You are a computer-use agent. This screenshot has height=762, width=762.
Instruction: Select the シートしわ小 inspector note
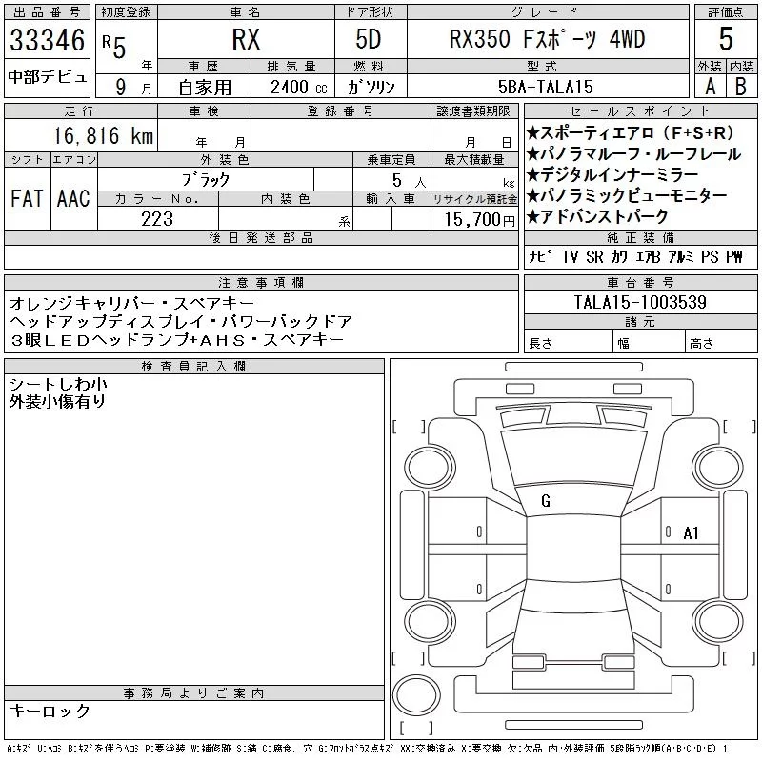click(x=58, y=384)
